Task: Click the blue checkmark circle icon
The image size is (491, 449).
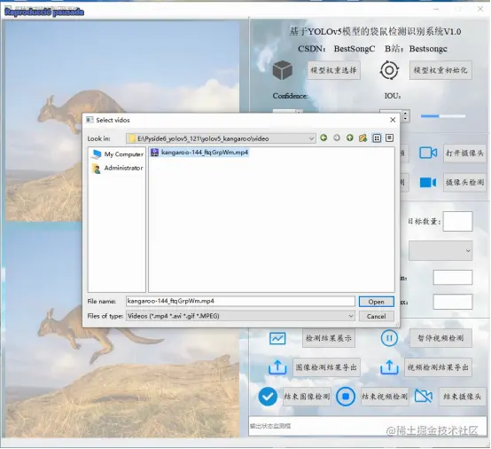Action: (x=268, y=397)
